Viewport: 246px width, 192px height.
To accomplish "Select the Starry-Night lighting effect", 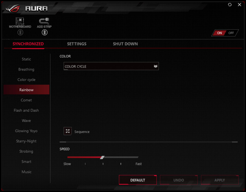I will (x=26, y=141).
